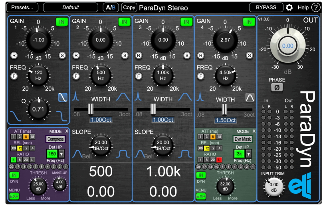This screenshot has width=327, height=205.
Task: Switch the A/B comparison state
Action: [110, 7]
